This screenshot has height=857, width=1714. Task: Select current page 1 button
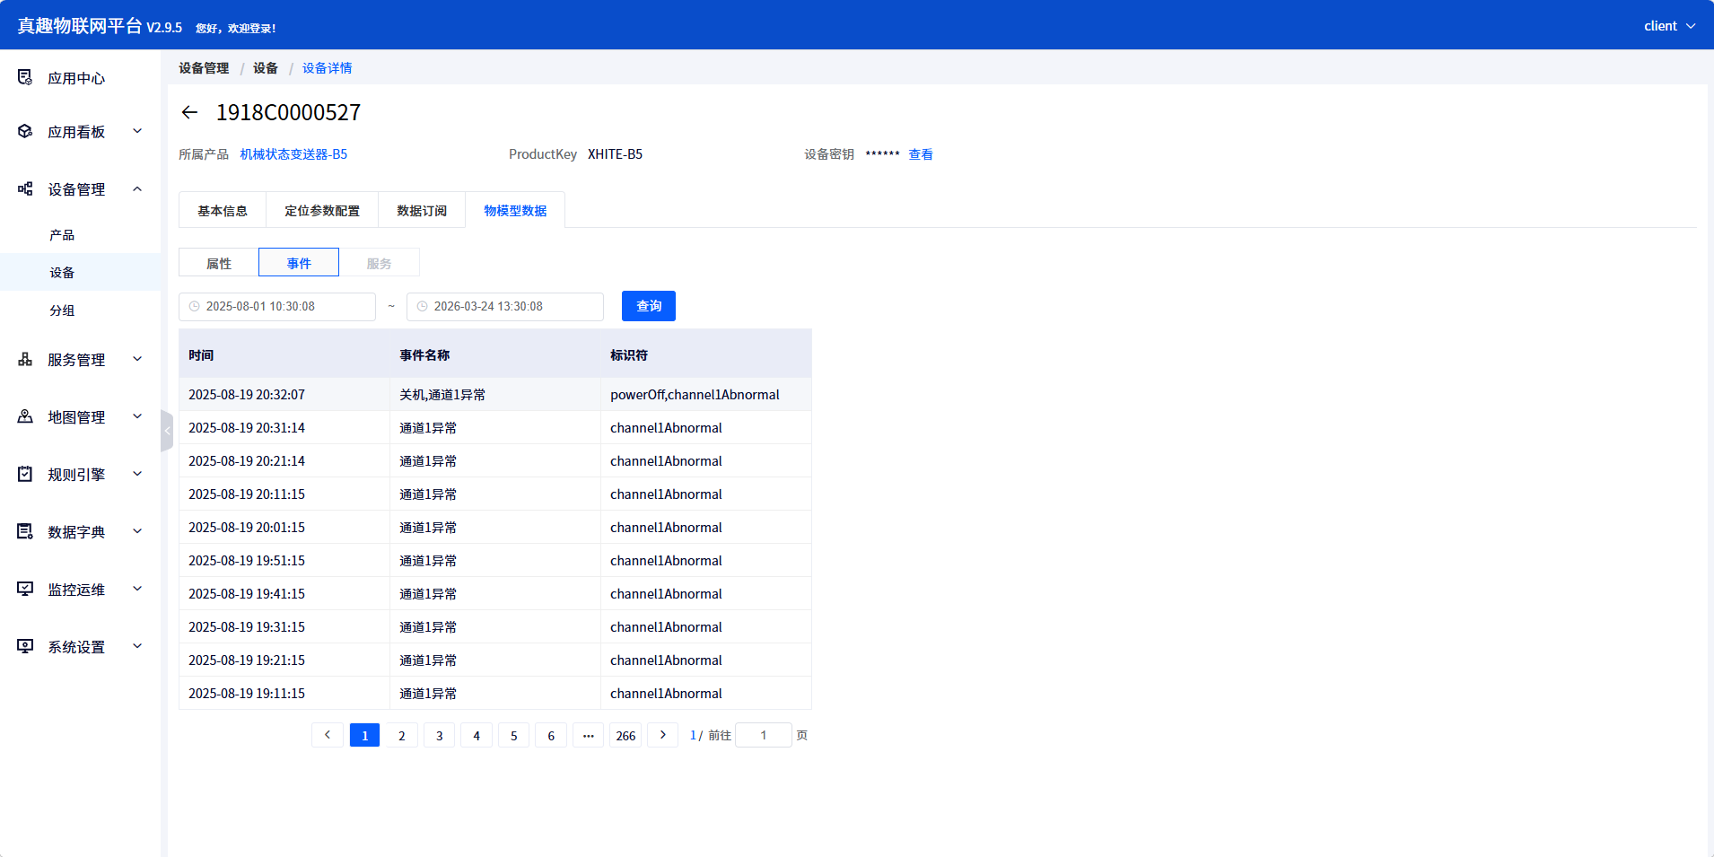coord(364,735)
